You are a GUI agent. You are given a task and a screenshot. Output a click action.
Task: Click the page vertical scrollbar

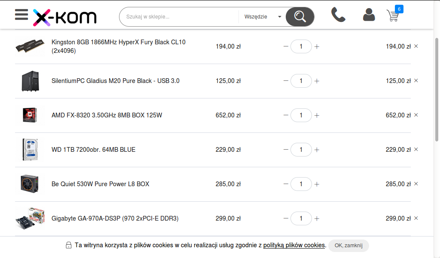pyautogui.click(x=437, y=90)
